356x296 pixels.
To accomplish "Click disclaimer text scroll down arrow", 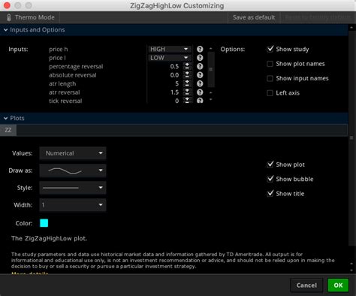I will [x=351, y=270].
